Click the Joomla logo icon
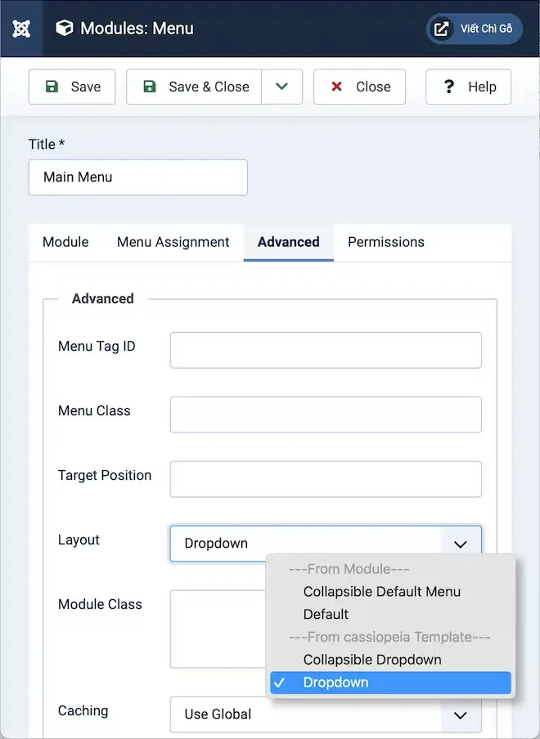 tap(21, 29)
